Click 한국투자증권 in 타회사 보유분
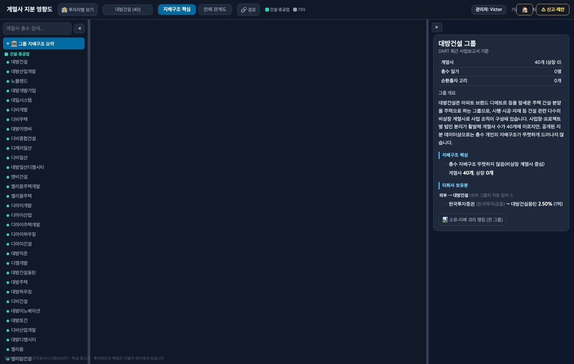 (x=461, y=204)
